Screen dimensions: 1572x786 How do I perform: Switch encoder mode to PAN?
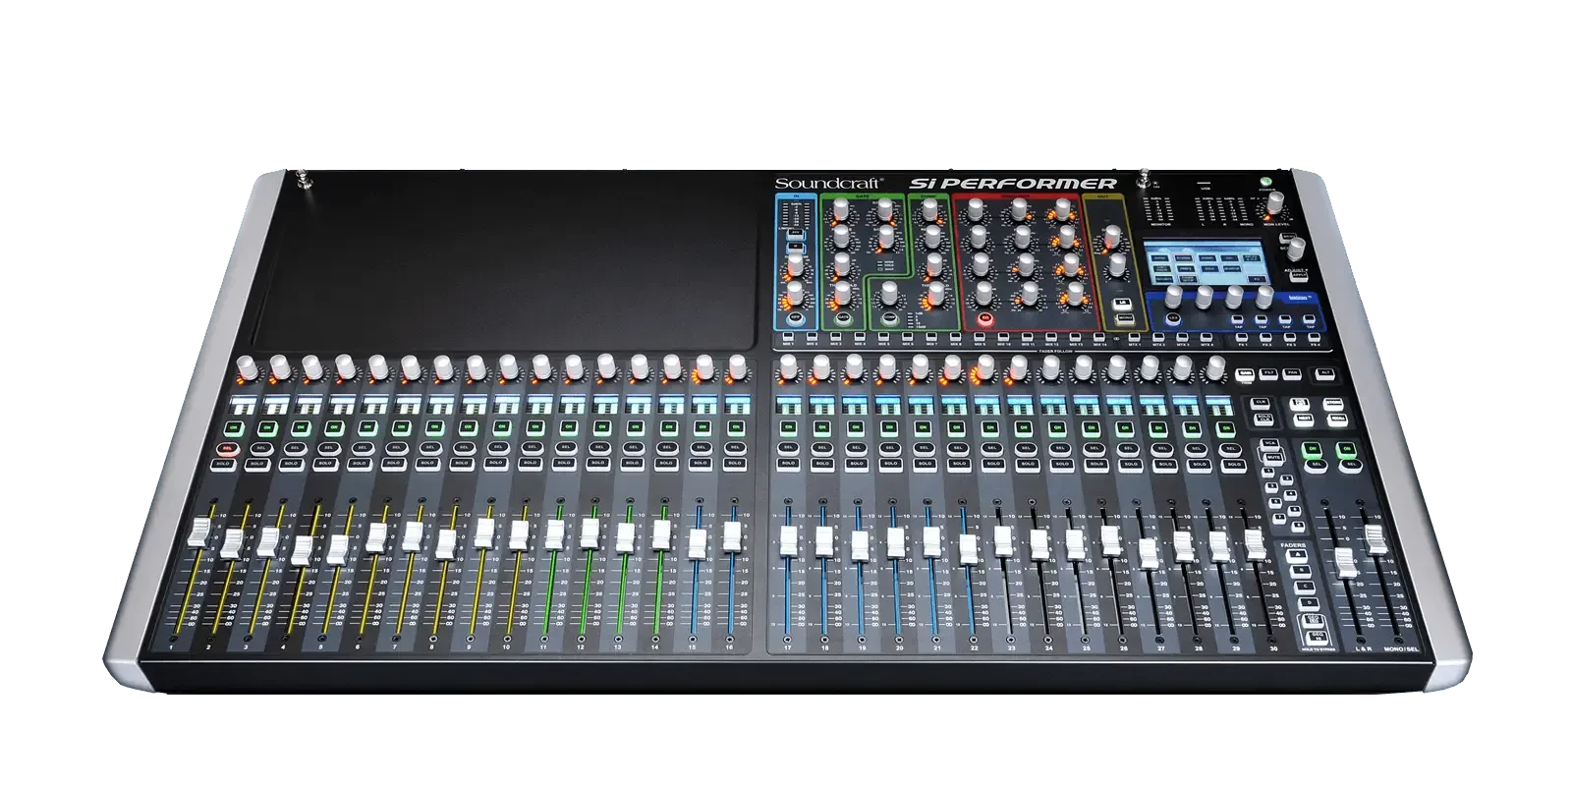(x=1292, y=373)
